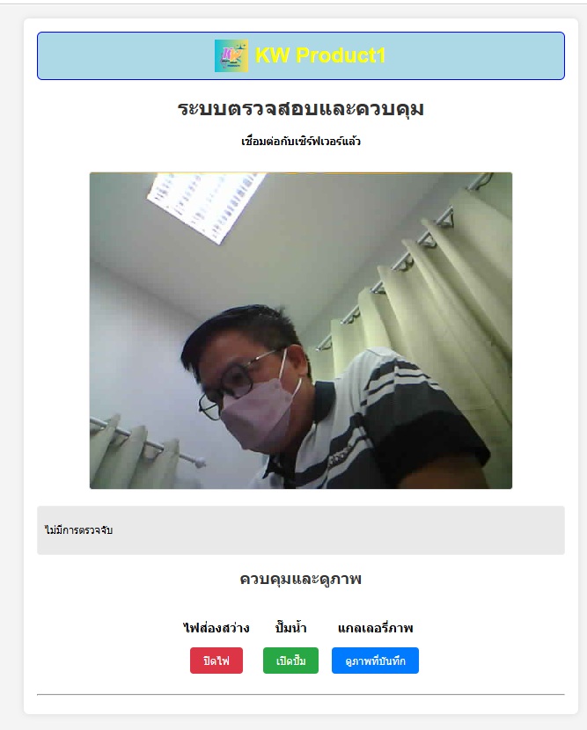Turn off the light with ปิดไฟ button

(216, 661)
